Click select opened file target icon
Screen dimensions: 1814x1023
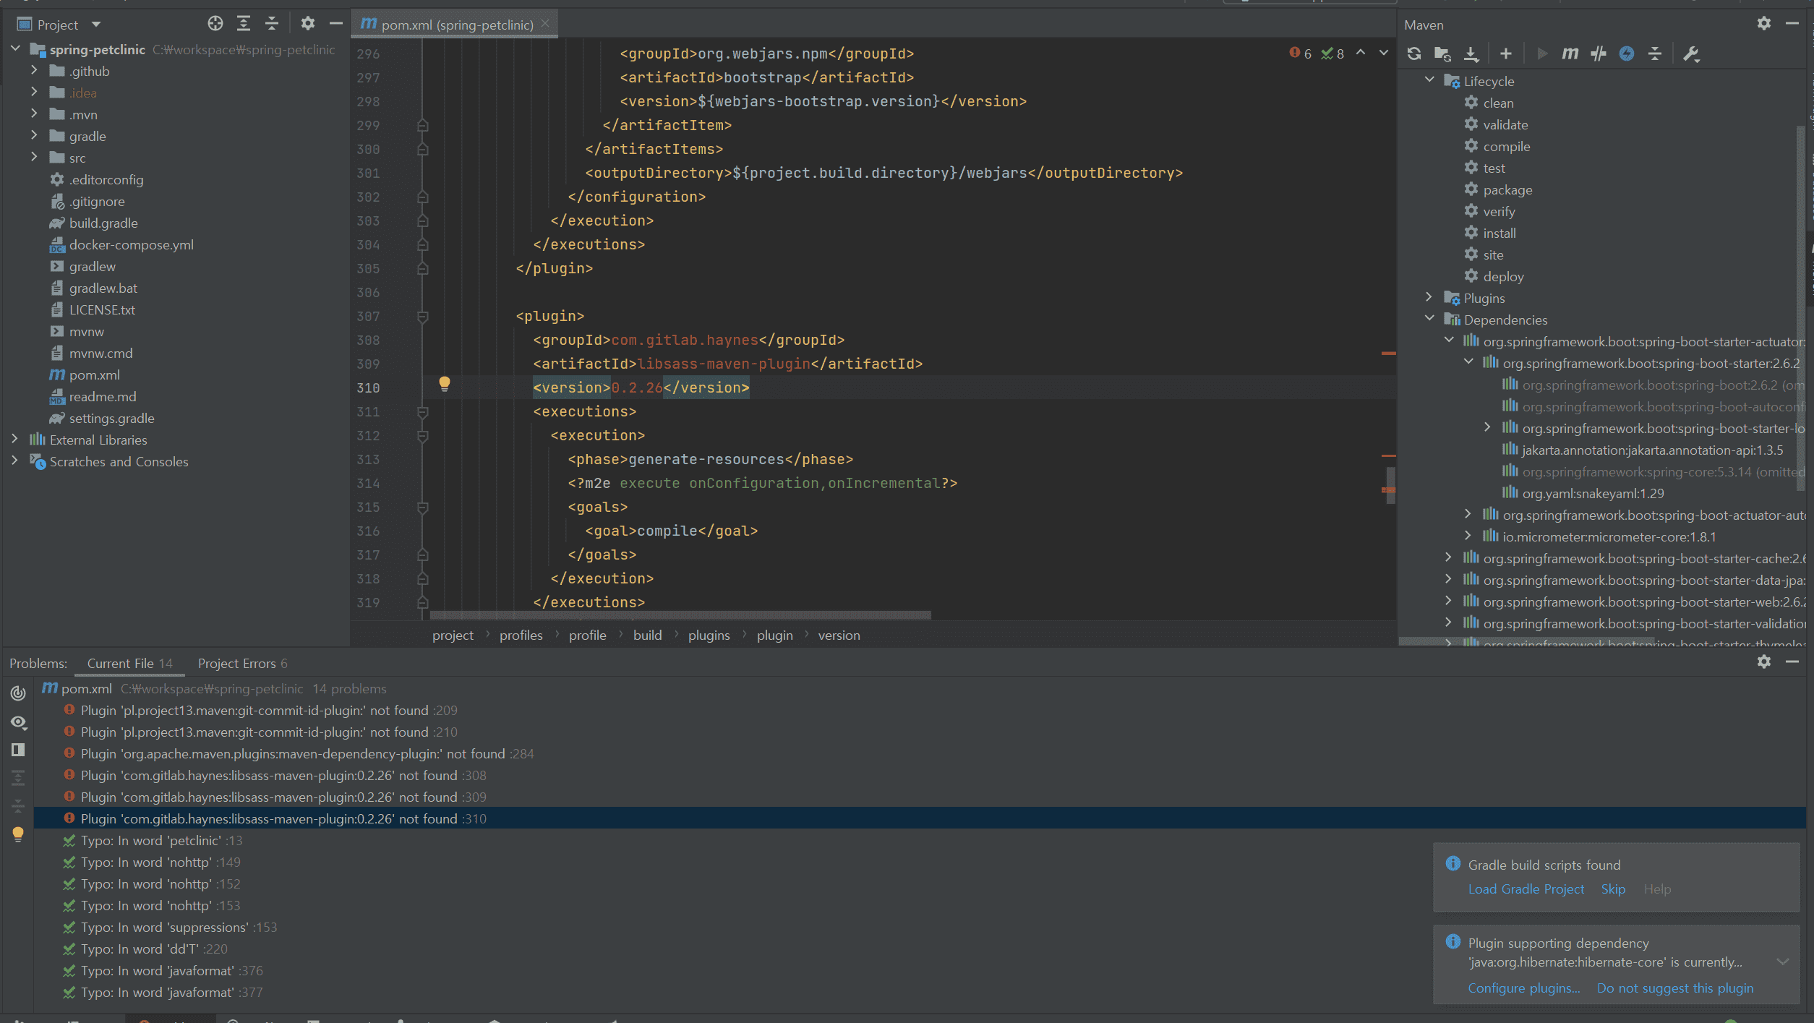(215, 24)
